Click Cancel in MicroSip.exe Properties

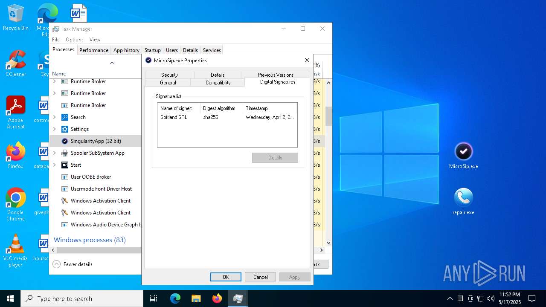point(260,277)
